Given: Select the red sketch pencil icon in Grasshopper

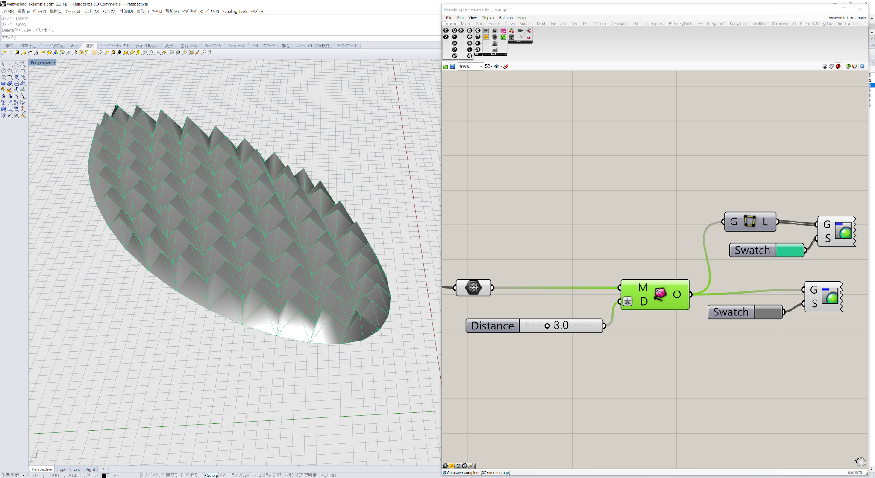Looking at the screenshot, I should [x=506, y=67].
